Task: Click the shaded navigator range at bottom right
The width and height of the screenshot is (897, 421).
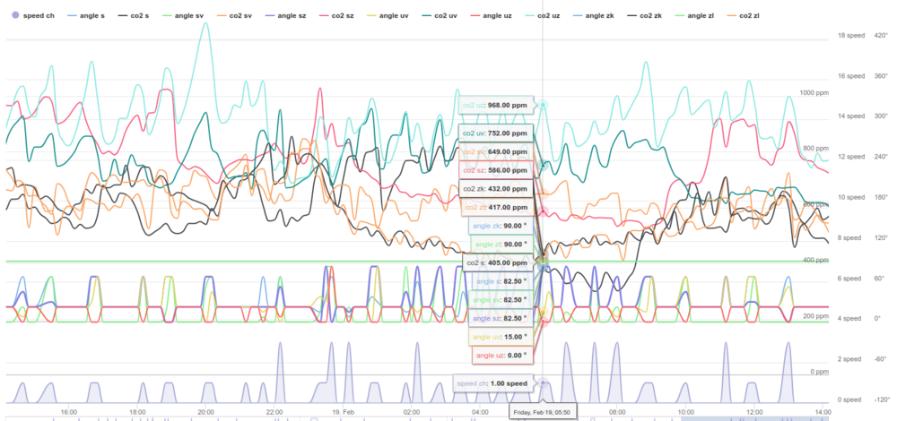Action: [754, 419]
